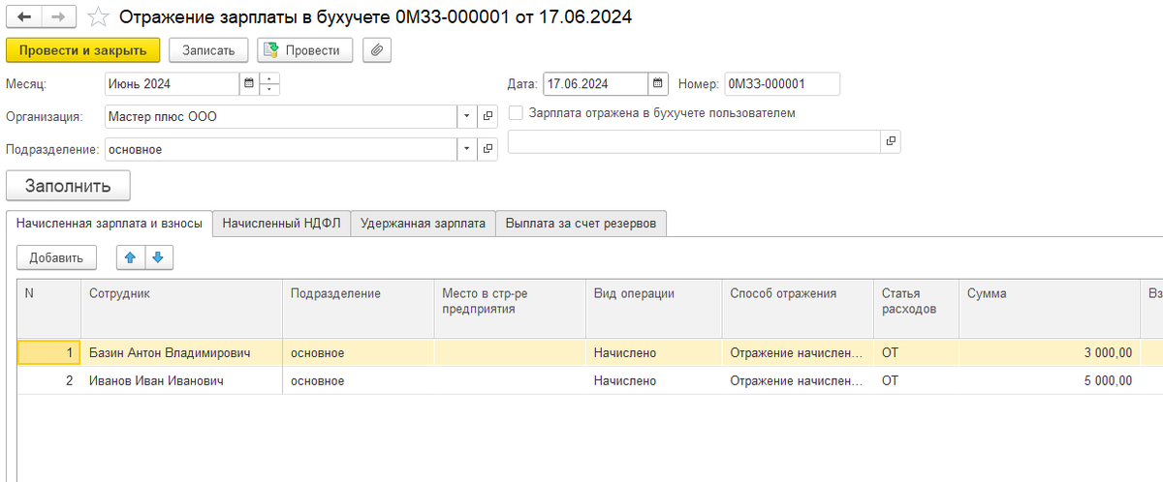Select row number 2 cell
The height and width of the screenshot is (482, 1163).
pos(49,381)
